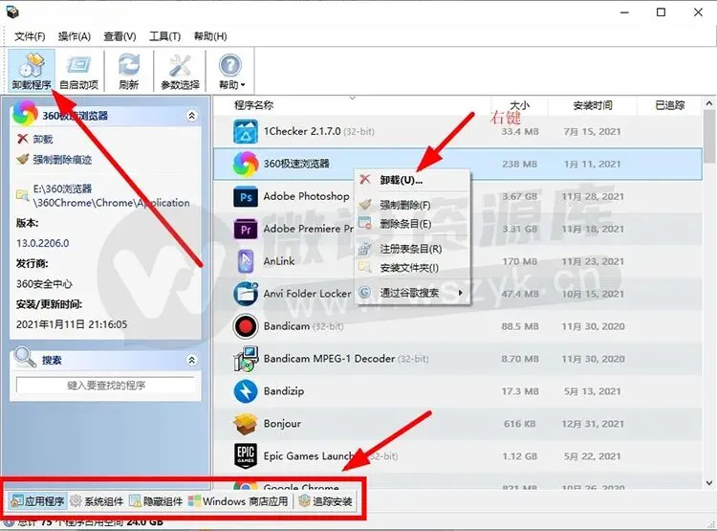The image size is (717, 531).
Task: Click the list scrollbar down arrow
Action: coord(709,482)
